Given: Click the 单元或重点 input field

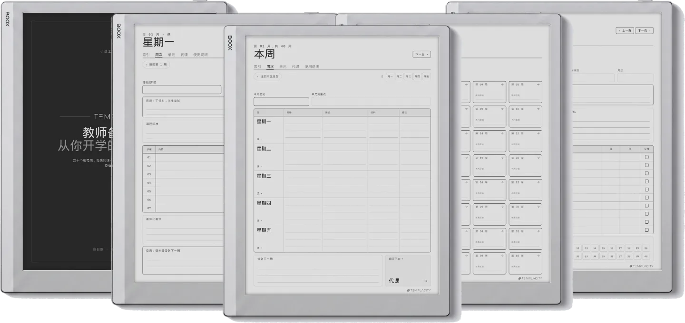Looking at the screenshot, I should [x=371, y=102].
